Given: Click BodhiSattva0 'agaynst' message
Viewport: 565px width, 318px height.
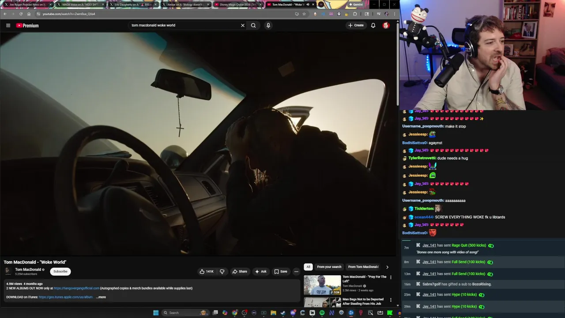Looking at the screenshot, I should click(435, 143).
